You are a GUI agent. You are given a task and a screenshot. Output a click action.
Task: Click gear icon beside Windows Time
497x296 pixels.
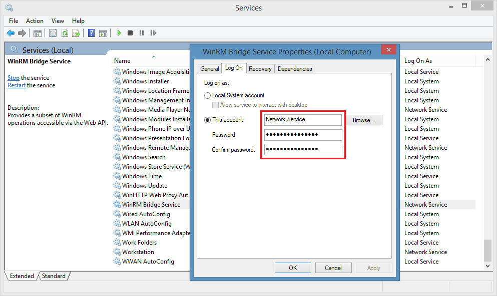(x=117, y=176)
